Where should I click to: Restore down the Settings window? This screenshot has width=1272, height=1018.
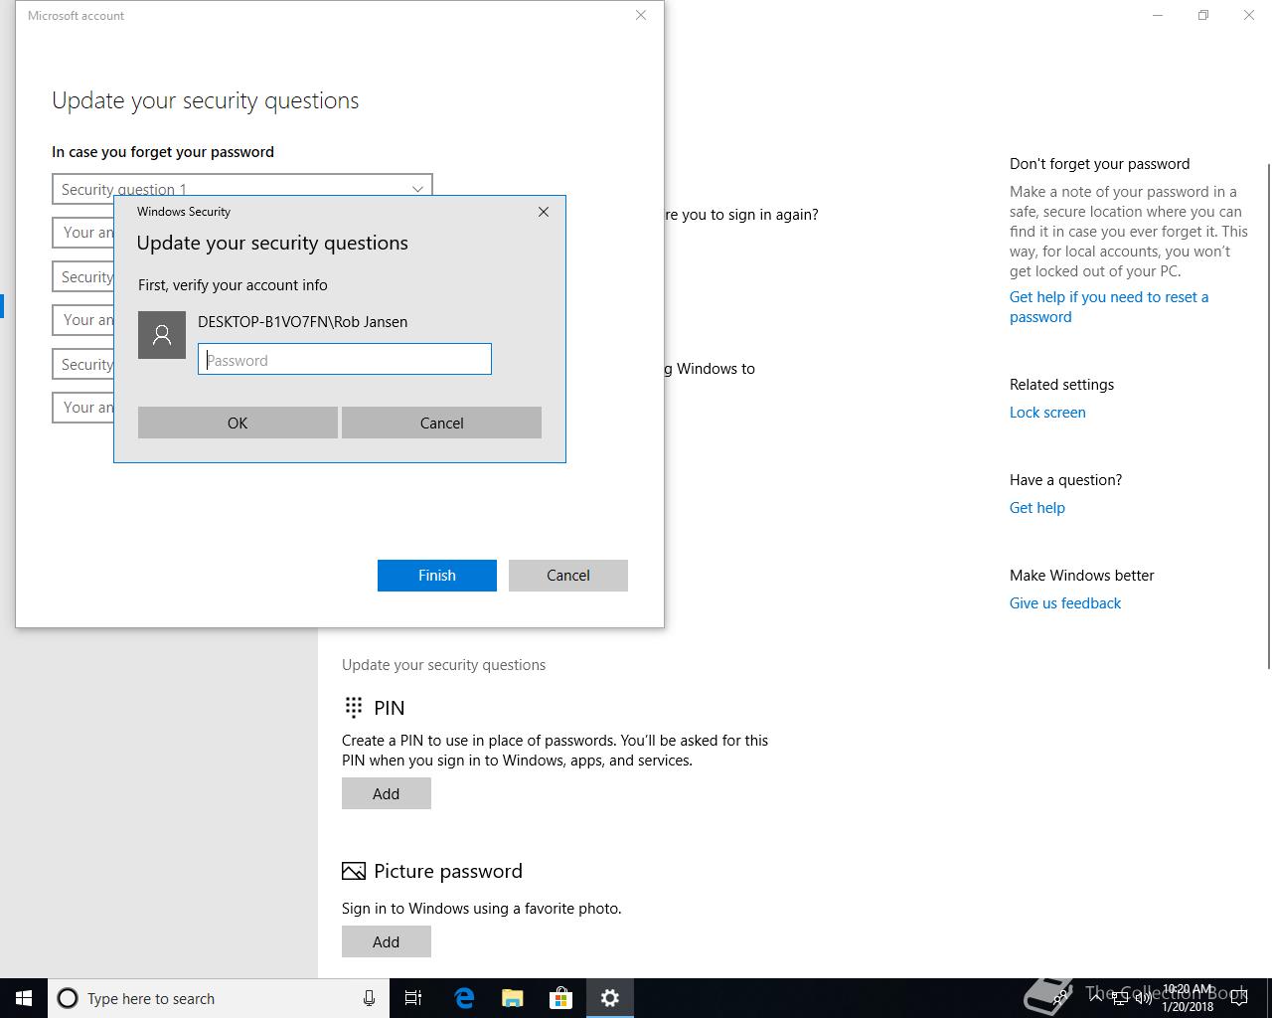coord(1203,15)
